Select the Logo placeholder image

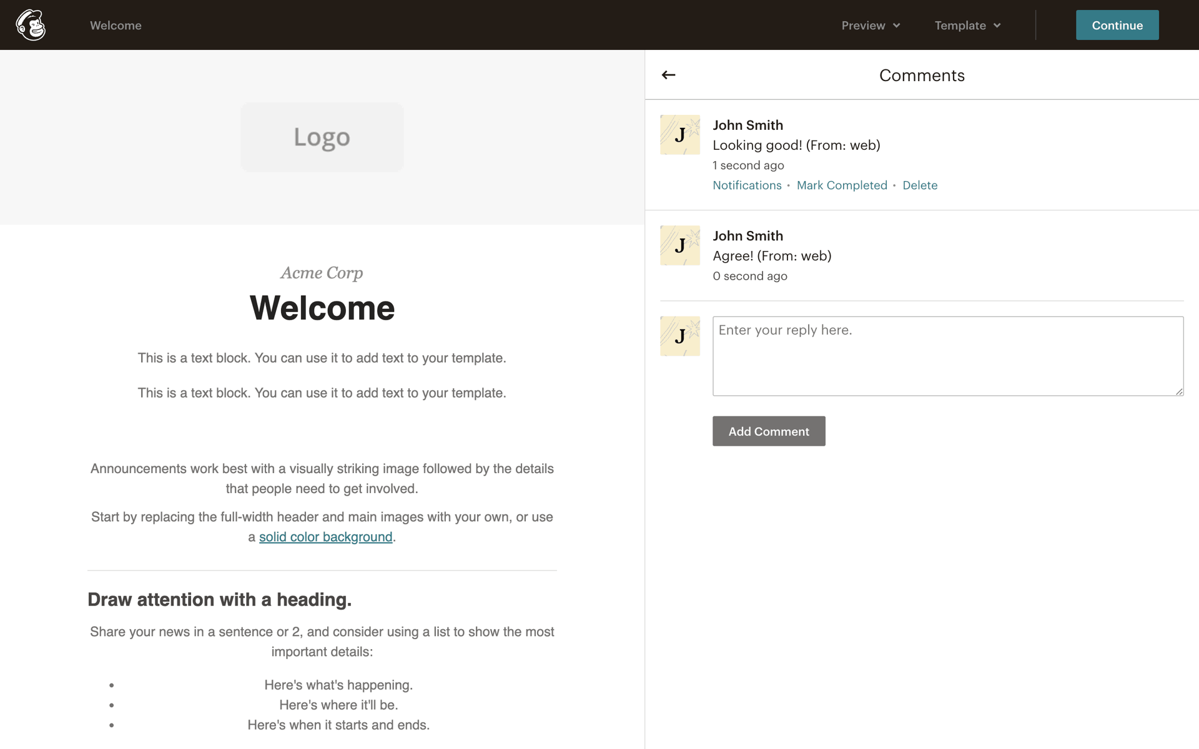point(322,137)
